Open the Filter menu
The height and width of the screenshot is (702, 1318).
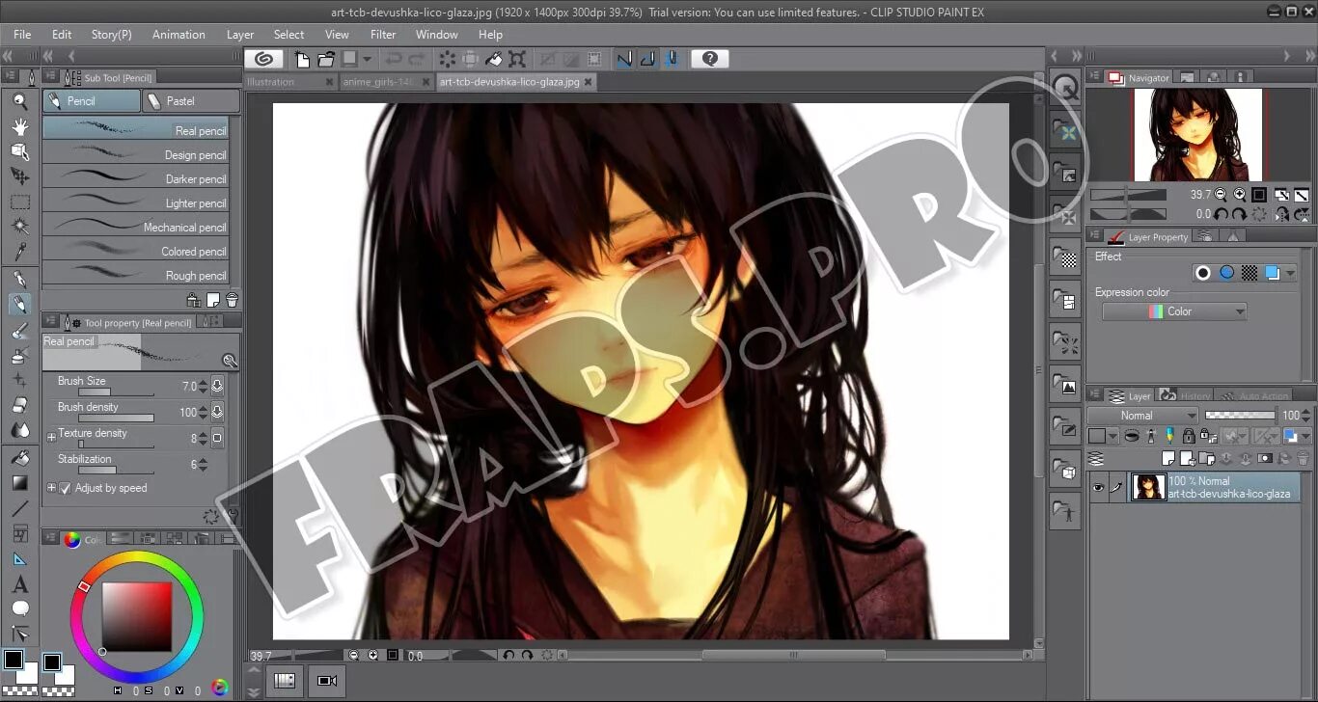383,35
